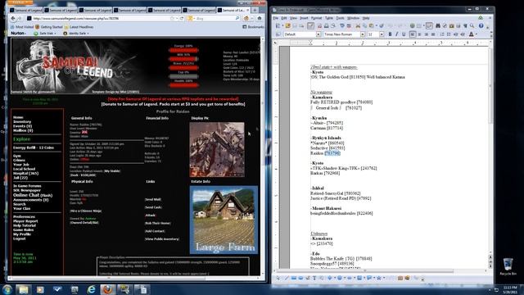Toggle Justified alignment in Writer toolbar
The image size is (524, 295).
(433, 34)
